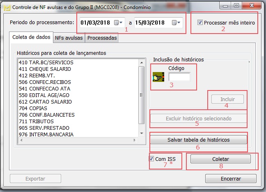Click the list scrollbar down arrow
The height and width of the screenshot is (192, 266).
pyautogui.click(x=142, y=133)
